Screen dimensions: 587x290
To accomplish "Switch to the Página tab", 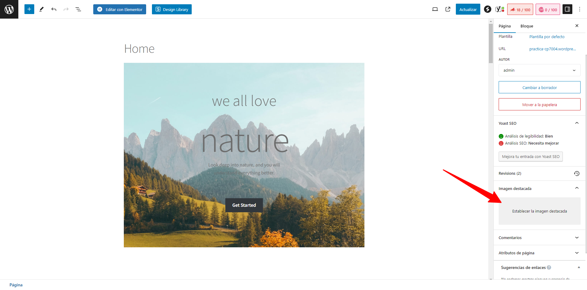I will (504, 26).
